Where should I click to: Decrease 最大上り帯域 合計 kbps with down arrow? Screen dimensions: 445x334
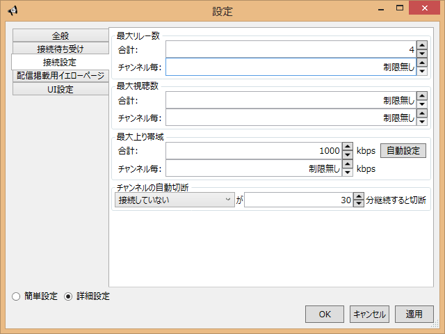point(348,154)
